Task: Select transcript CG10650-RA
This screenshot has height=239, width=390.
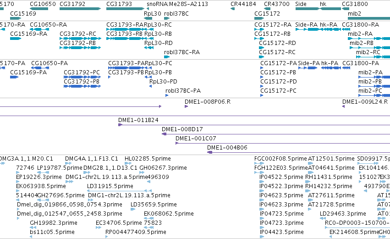Action: point(48,25)
